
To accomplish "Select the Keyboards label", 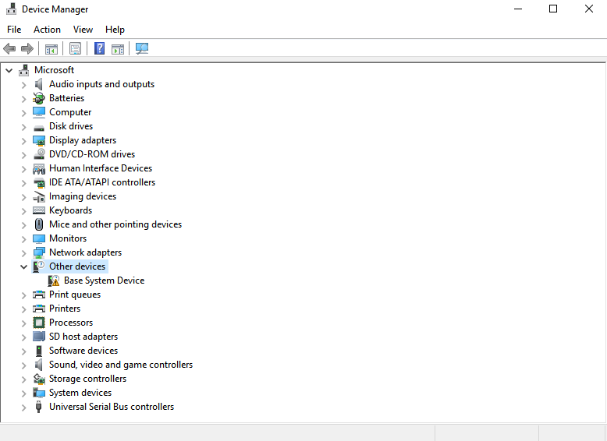I will coord(70,210).
